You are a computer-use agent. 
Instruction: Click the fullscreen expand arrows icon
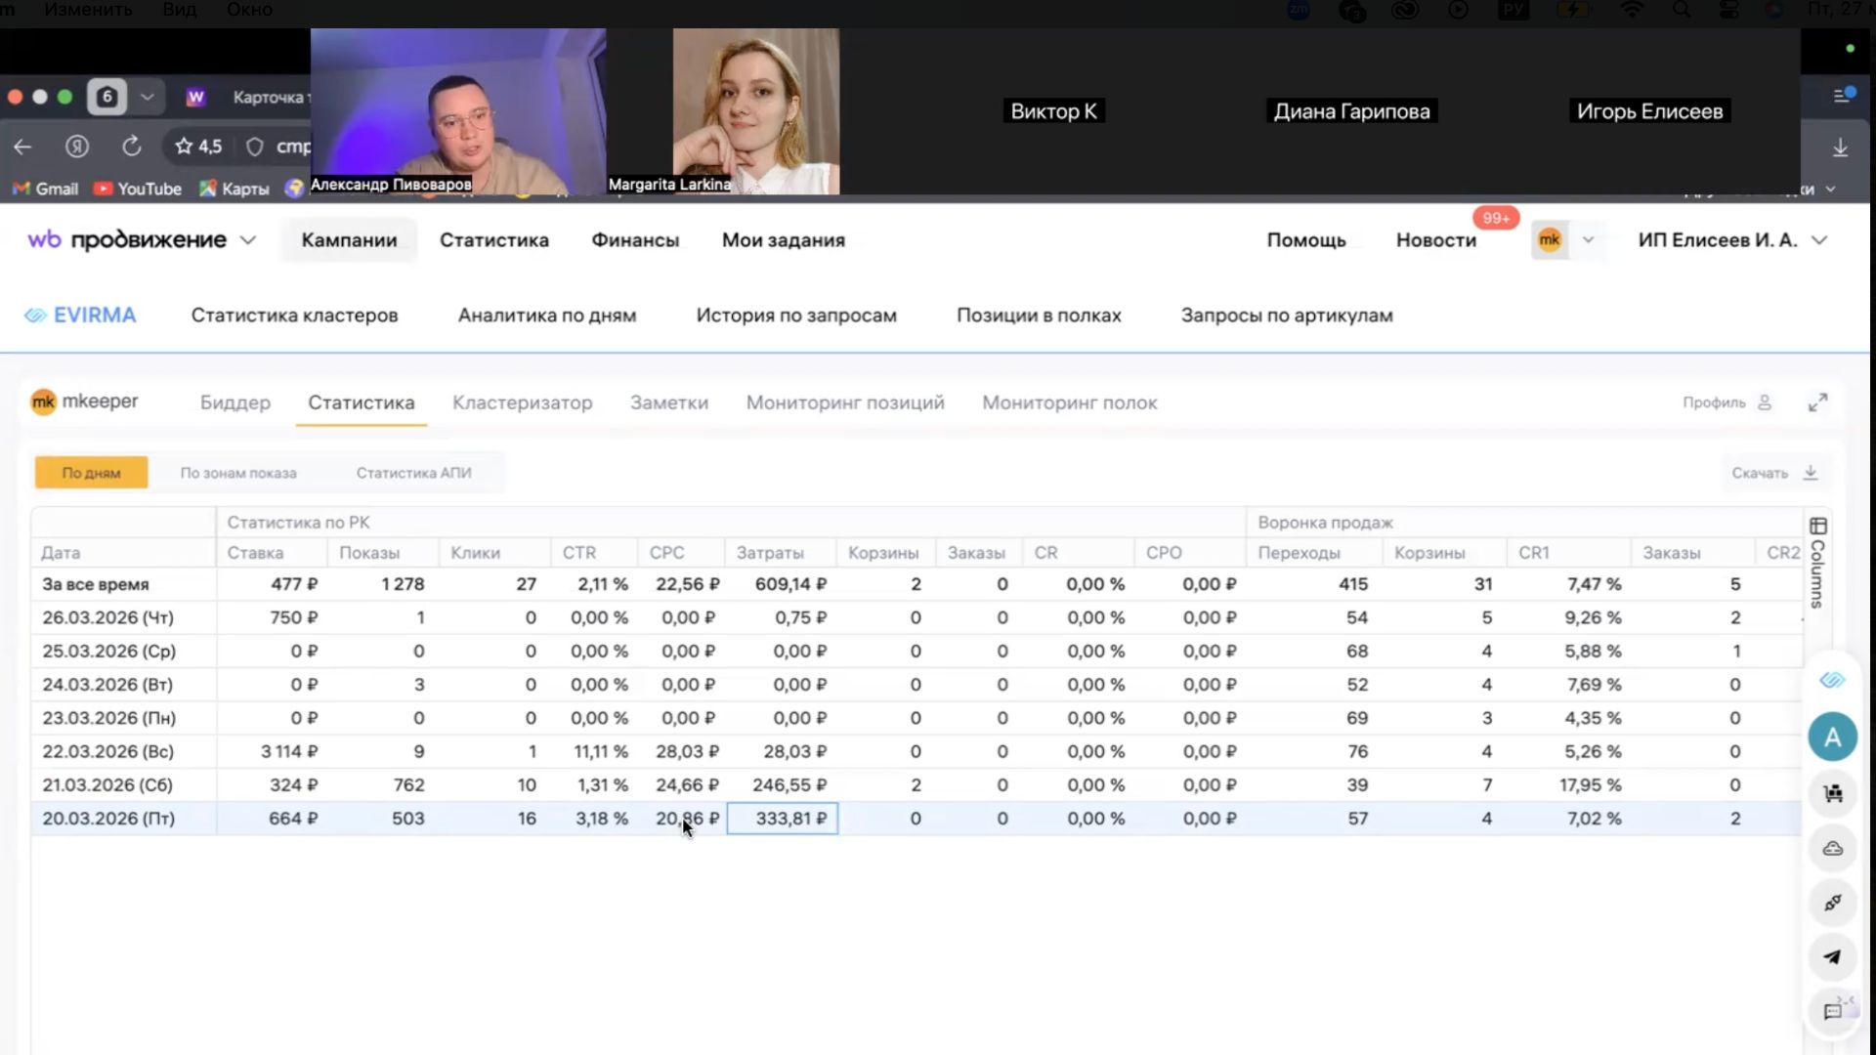coord(1817,402)
